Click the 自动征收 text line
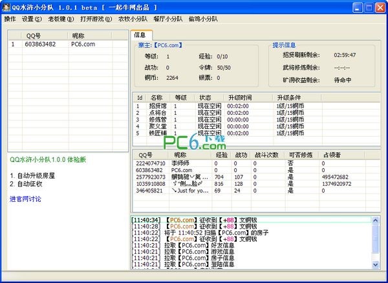 tap(26, 184)
